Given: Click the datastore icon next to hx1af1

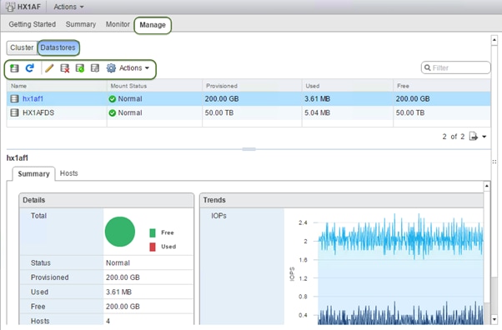Looking at the screenshot, I should [14, 99].
